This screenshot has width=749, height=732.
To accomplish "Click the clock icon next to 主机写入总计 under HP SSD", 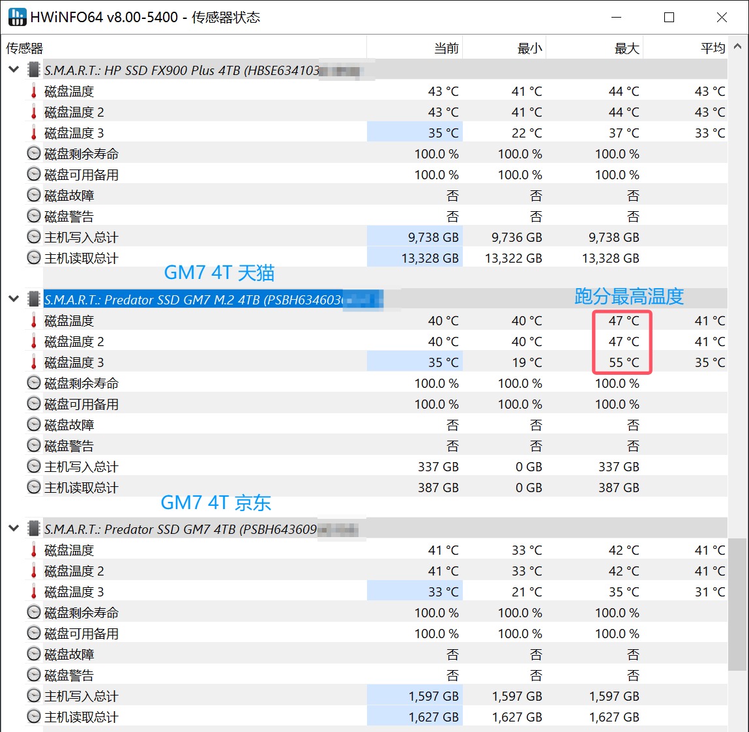I will click(x=33, y=237).
